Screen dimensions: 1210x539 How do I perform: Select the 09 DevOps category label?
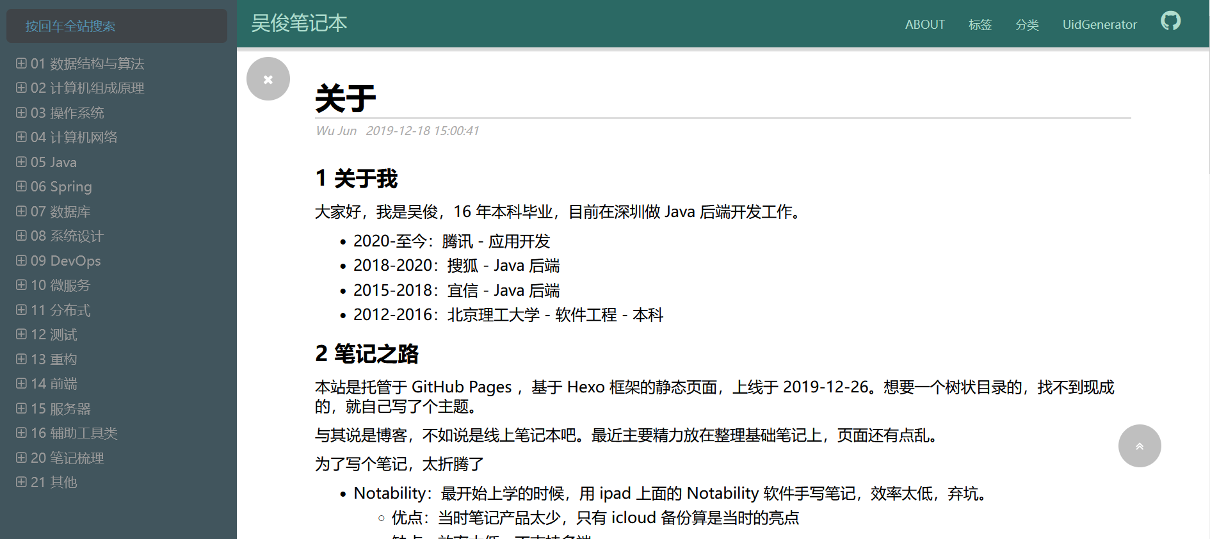coord(66,261)
